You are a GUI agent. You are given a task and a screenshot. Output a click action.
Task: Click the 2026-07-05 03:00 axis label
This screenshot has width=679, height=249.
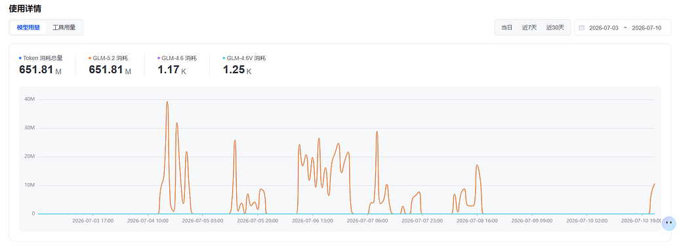click(x=203, y=220)
